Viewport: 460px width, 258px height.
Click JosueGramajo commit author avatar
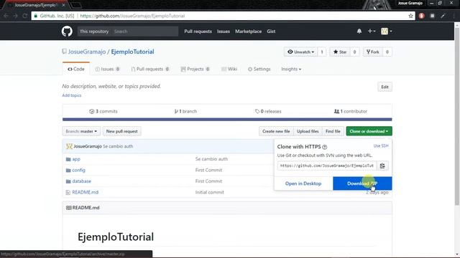pyautogui.click(x=69, y=146)
